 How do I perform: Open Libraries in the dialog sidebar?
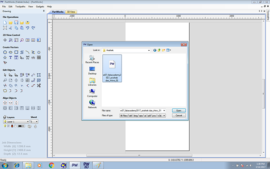(x=92, y=82)
